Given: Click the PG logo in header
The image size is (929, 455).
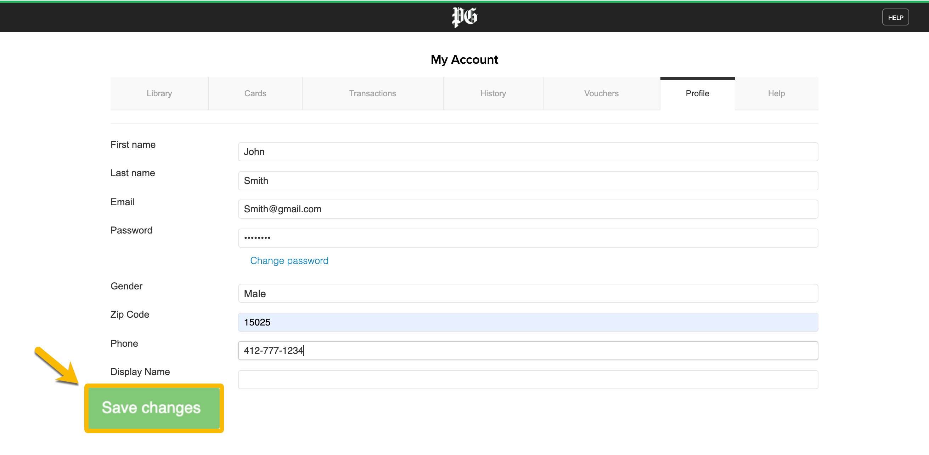Looking at the screenshot, I should pos(465,17).
